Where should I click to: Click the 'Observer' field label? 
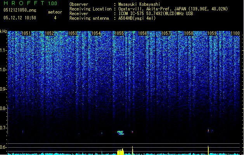[x=79, y=4]
